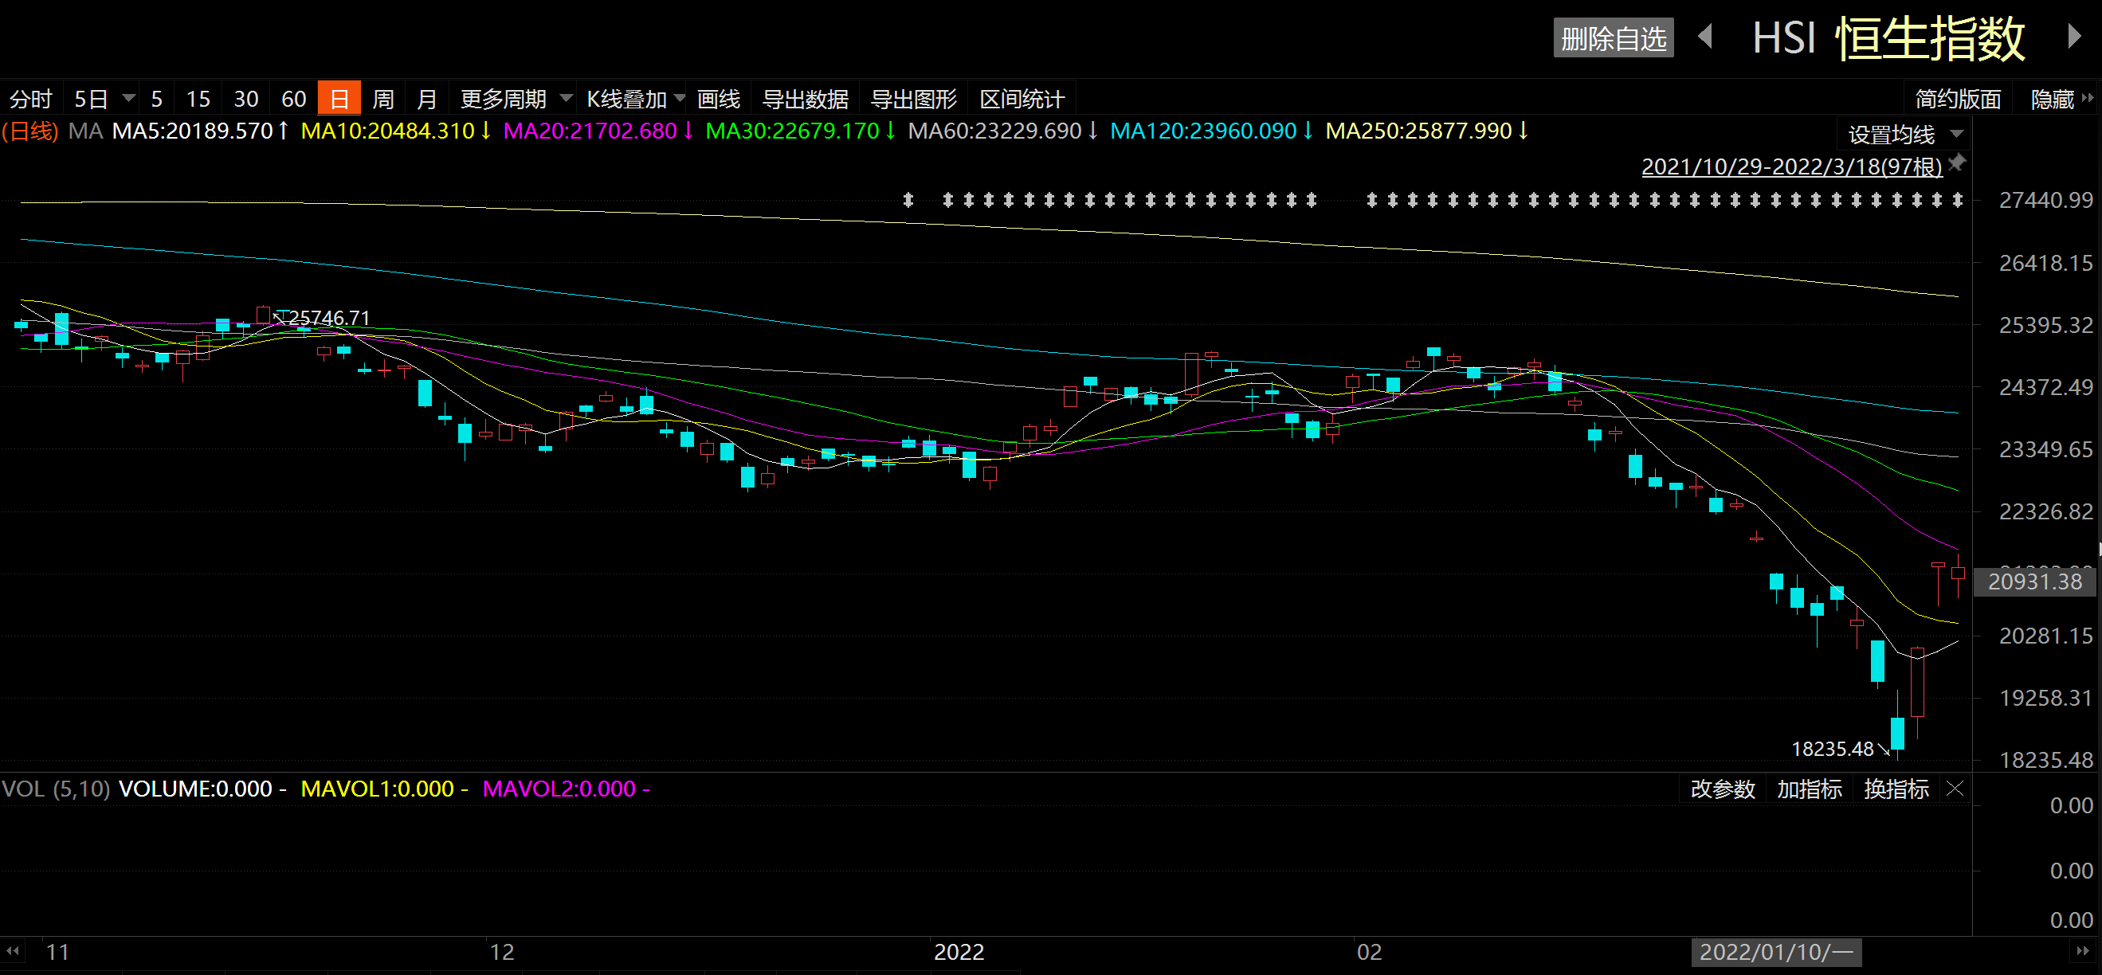Select the 5日 period

click(x=91, y=99)
